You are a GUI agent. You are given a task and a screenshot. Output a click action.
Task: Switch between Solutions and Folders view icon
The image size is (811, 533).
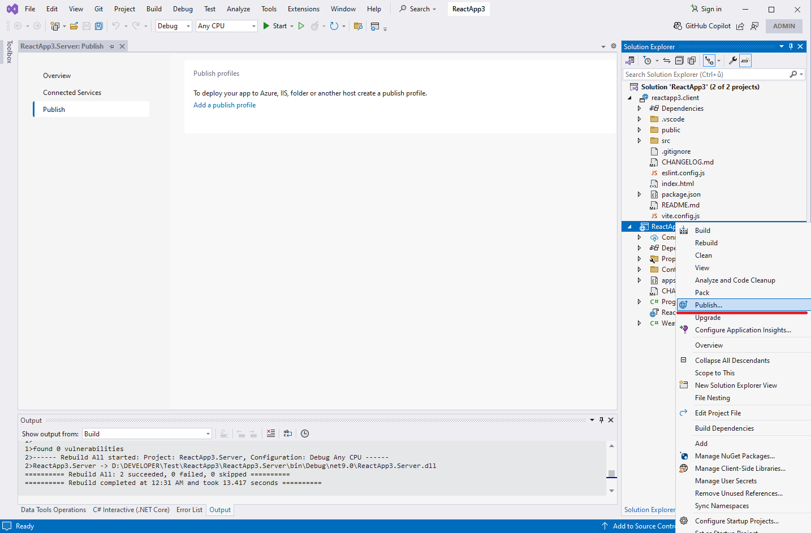(630, 60)
